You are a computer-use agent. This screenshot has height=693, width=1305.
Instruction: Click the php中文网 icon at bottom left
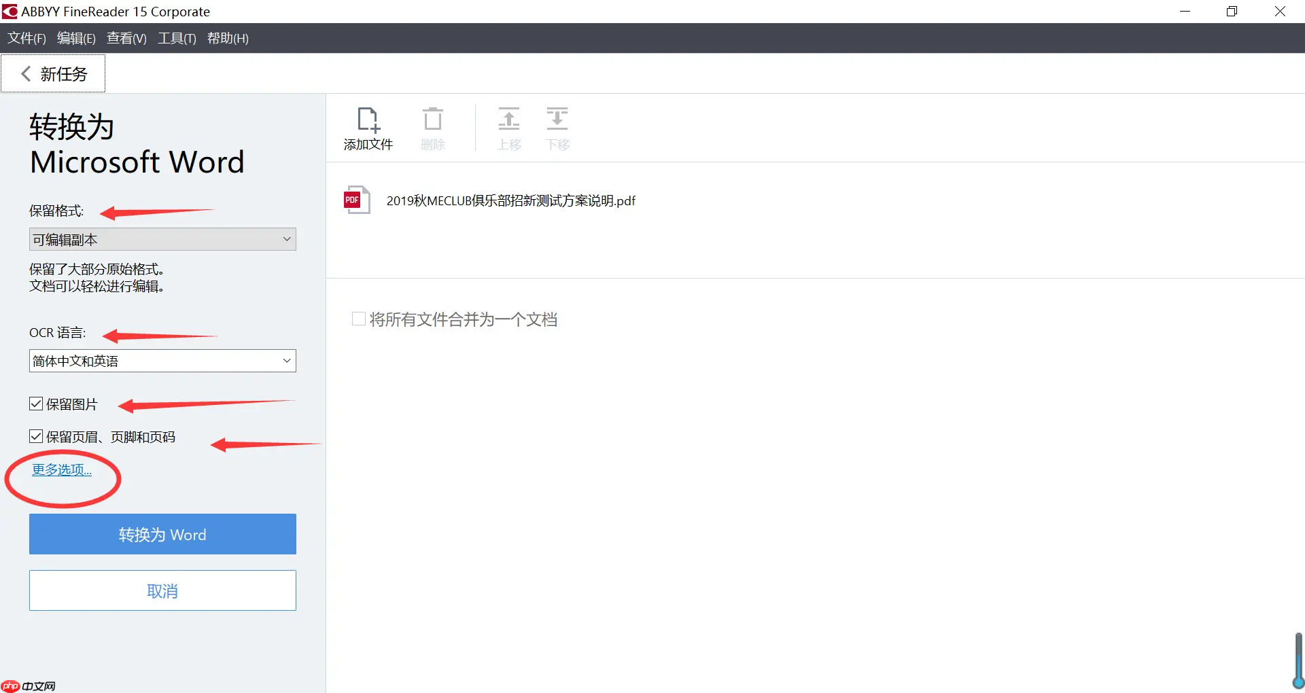click(10, 686)
